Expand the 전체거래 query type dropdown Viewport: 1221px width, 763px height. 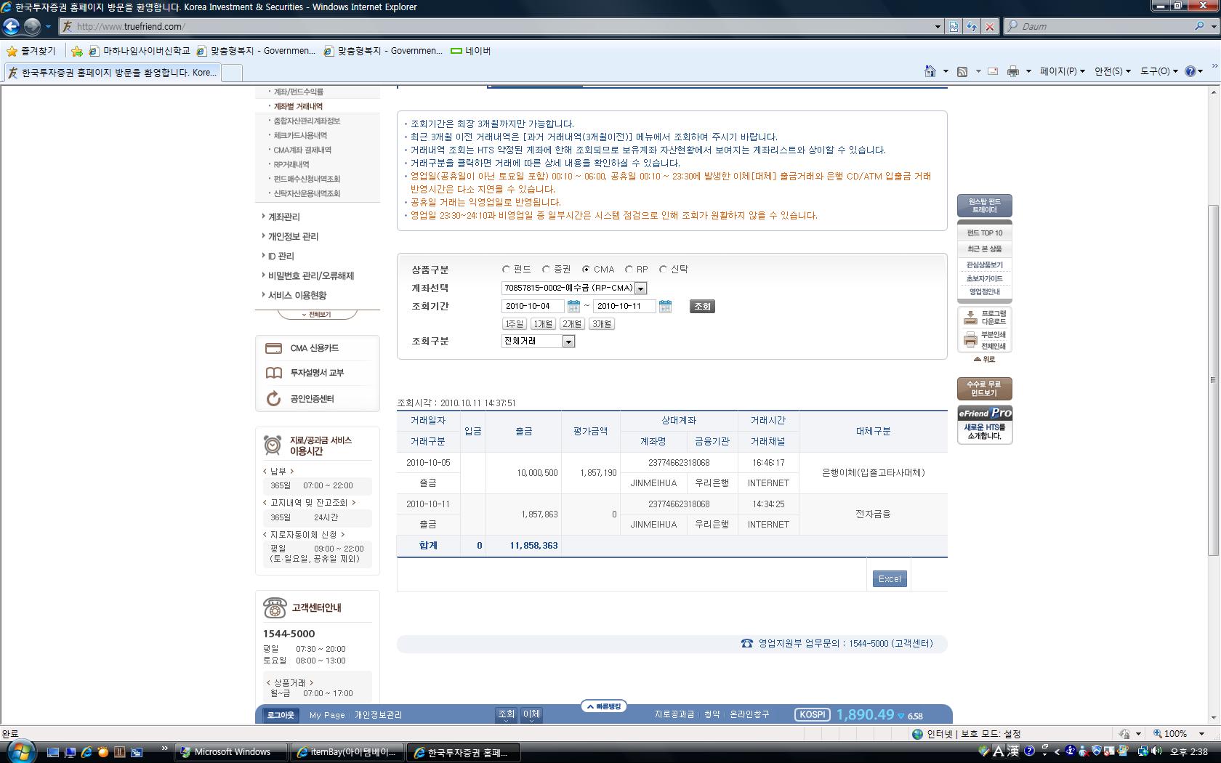(x=568, y=342)
